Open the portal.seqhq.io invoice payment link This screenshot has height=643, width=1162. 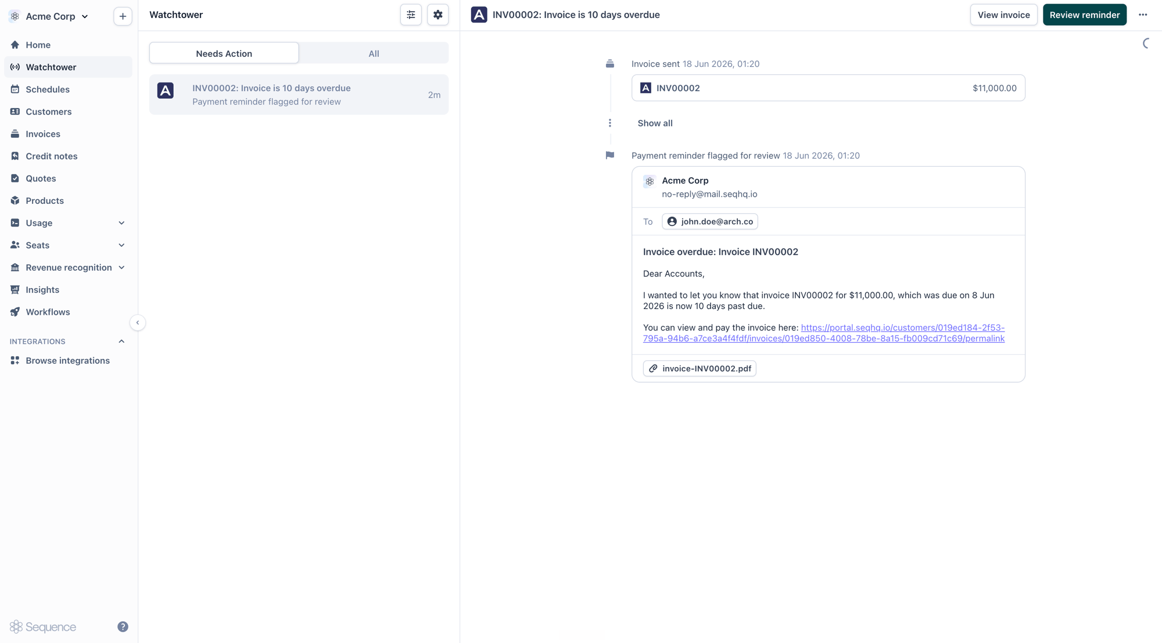tap(824, 333)
